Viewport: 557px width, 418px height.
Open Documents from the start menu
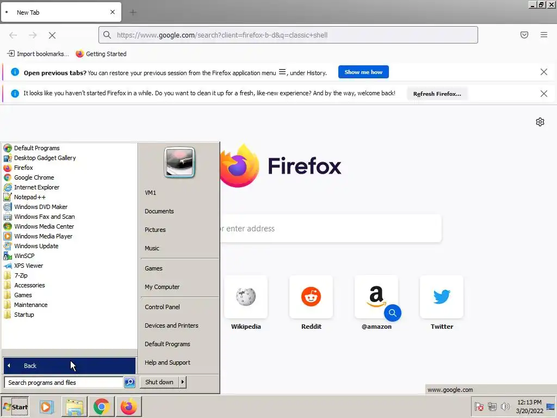tap(159, 211)
